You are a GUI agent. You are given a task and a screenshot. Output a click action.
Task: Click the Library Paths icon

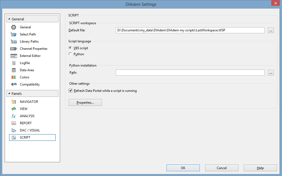point(14,42)
